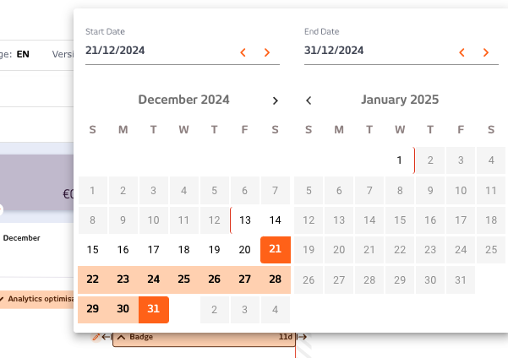The height and width of the screenshot is (358, 508).
Task: Click the left arrow handle before Badge bar
Action: [106, 337]
